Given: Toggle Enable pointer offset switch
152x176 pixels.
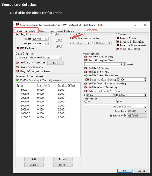Looking at the screenshot, I should [72, 38].
